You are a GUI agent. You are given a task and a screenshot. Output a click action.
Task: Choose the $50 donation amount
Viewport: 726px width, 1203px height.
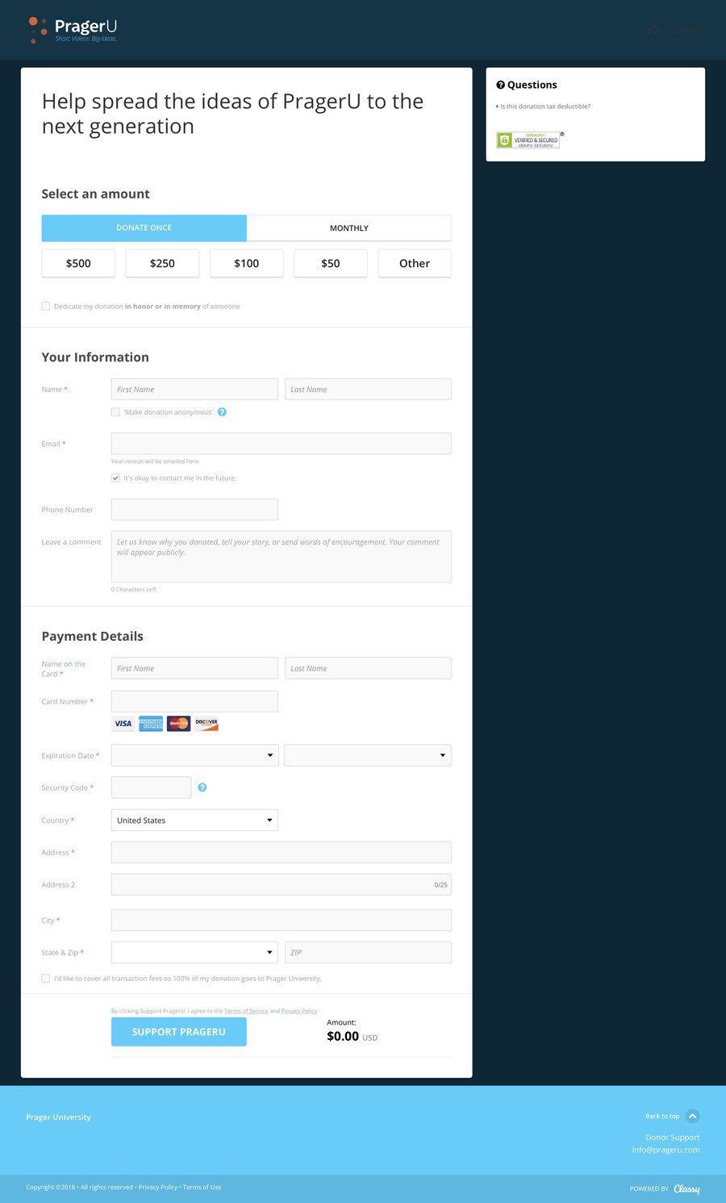pyautogui.click(x=331, y=263)
